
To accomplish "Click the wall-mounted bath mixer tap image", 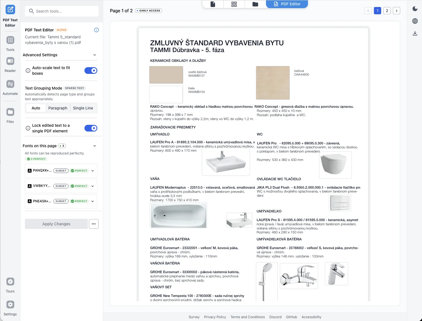I will 299,276.
